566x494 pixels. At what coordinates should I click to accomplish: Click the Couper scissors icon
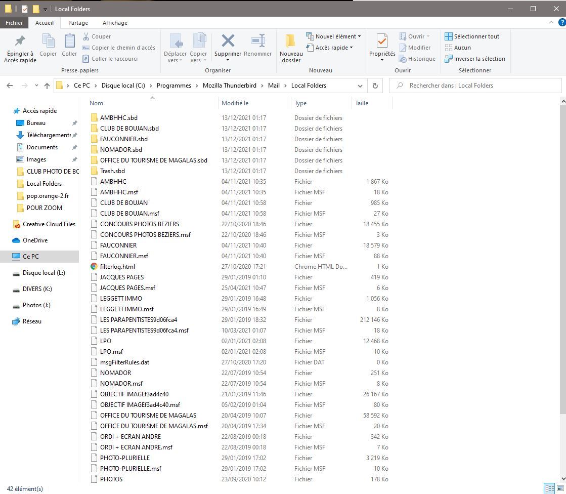pyautogui.click(x=86, y=36)
